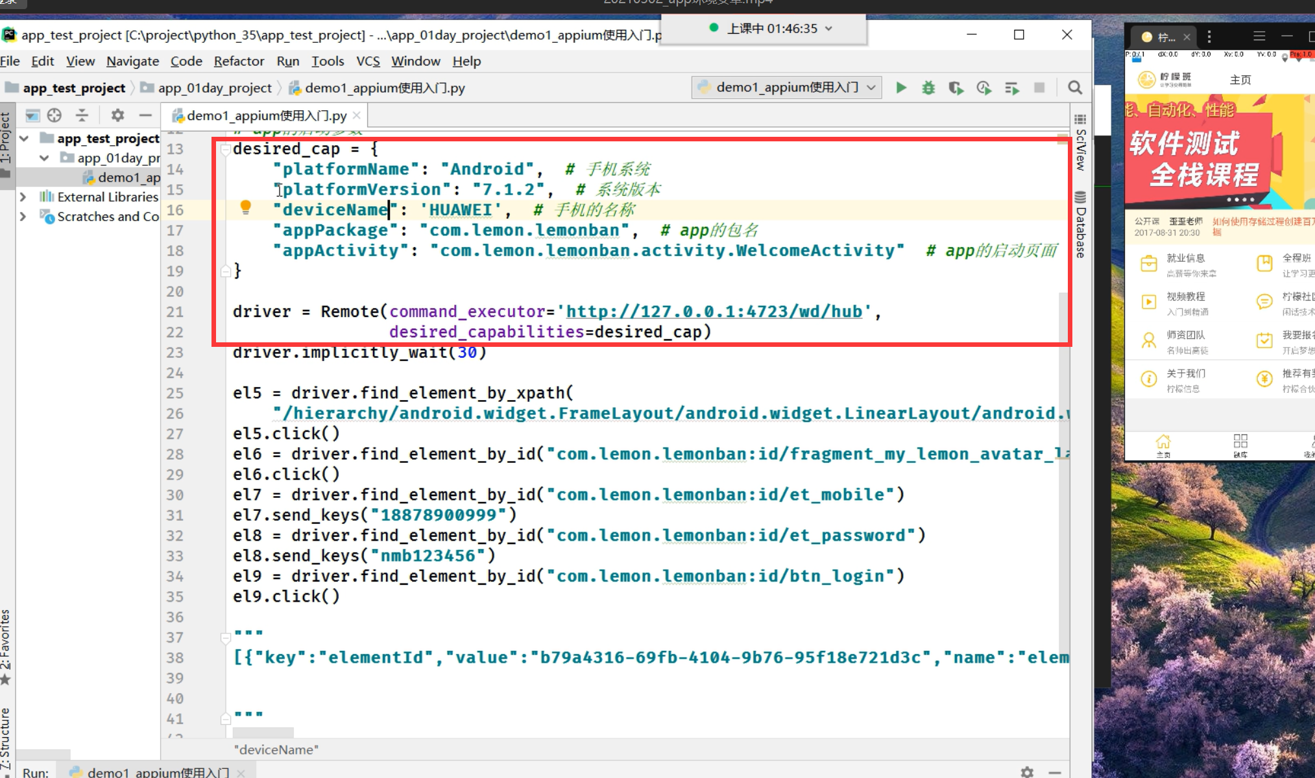Fold the desired_cap dictionary block
1315x778 pixels.
(226, 150)
